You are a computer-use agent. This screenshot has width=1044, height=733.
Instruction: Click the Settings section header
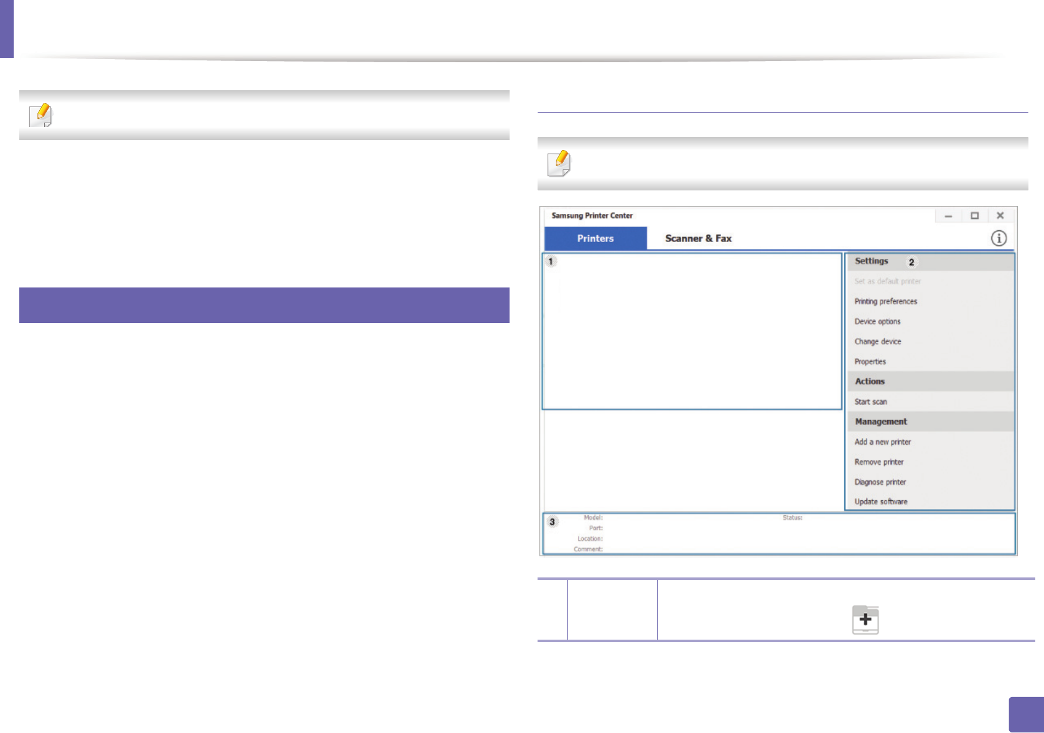click(931, 261)
